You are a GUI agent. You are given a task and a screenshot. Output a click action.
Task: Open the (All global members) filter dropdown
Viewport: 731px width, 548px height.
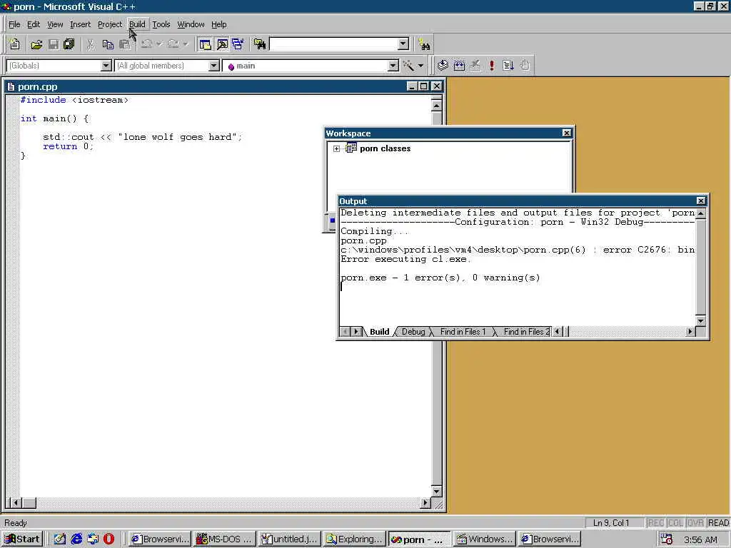pyautogui.click(x=214, y=66)
